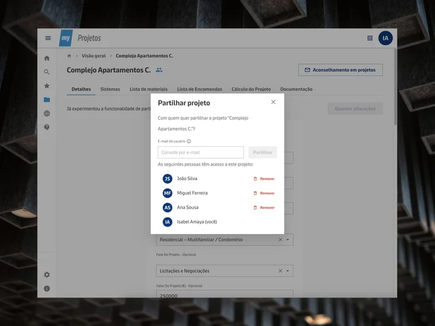Expand the Licitações e Negociações dropdown arrow

point(288,271)
